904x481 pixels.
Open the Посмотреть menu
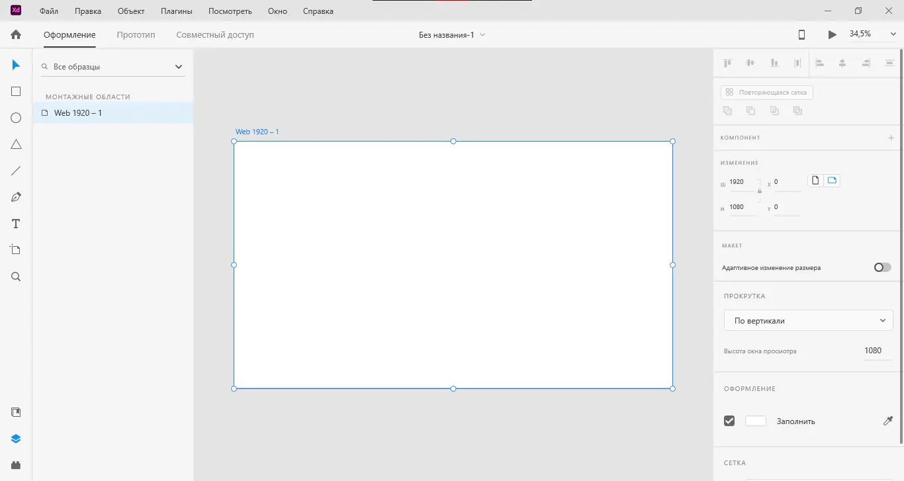[230, 11]
